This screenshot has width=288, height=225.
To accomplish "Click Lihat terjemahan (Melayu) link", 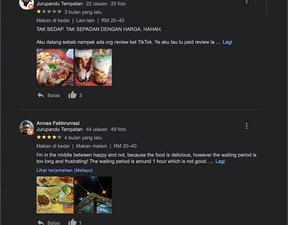I will pyautogui.click(x=64, y=170).
